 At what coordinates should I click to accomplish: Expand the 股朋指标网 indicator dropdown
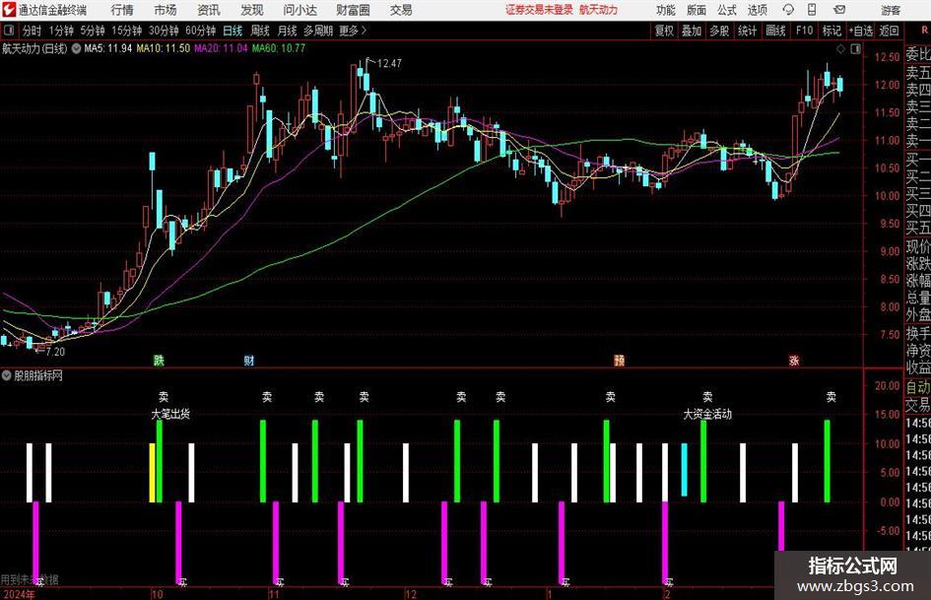[7, 375]
